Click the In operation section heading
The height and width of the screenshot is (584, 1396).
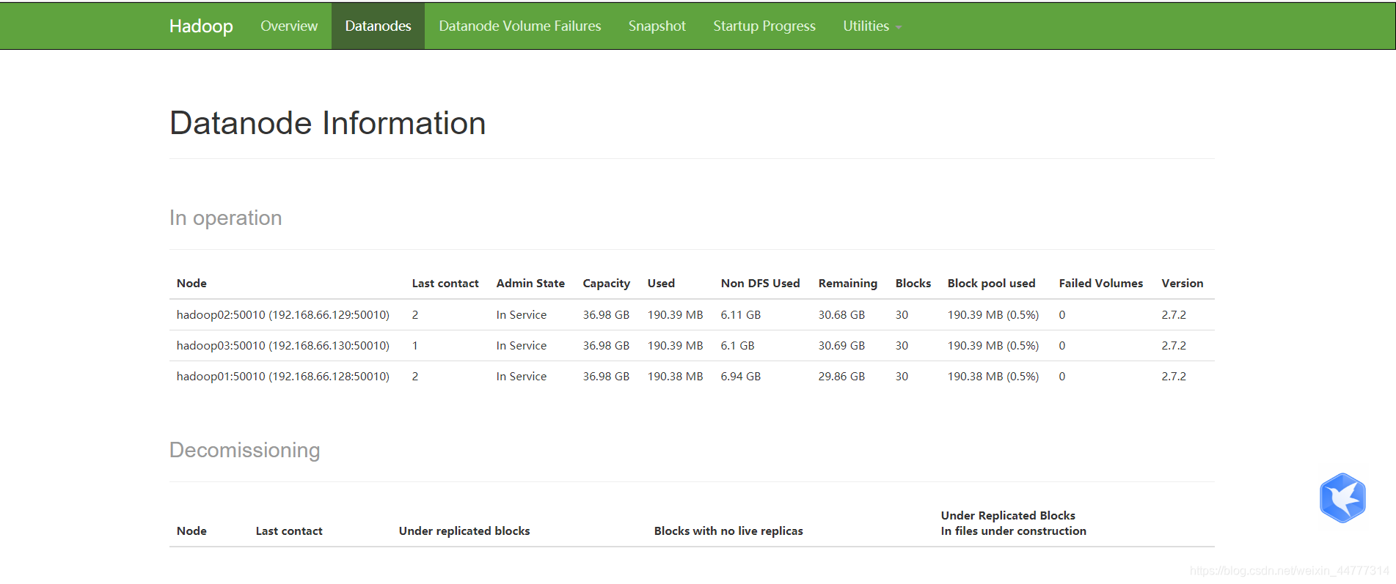226,218
